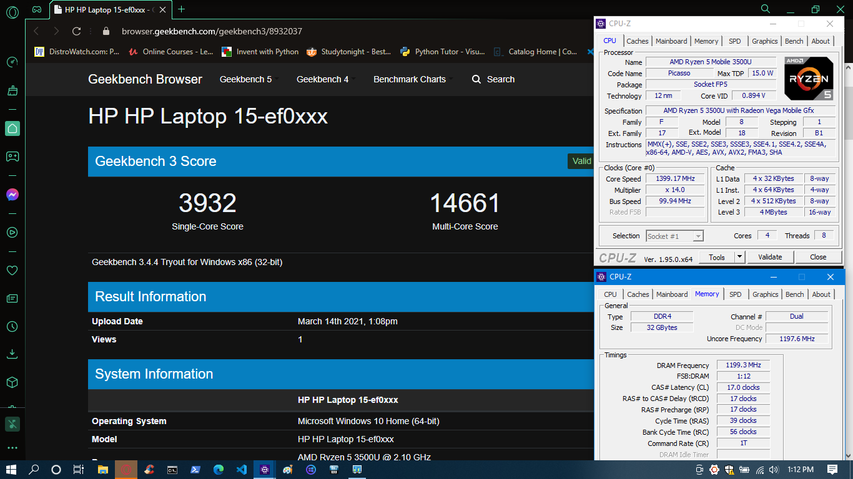Open the Studytonight bookmark

click(x=350, y=52)
